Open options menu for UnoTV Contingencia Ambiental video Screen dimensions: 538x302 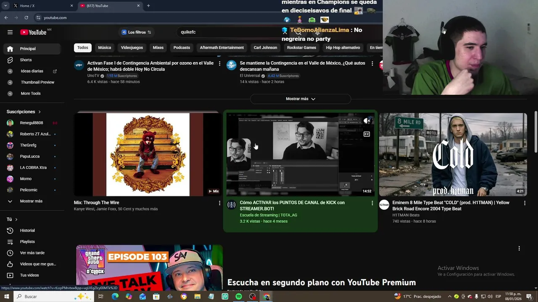tap(219, 63)
